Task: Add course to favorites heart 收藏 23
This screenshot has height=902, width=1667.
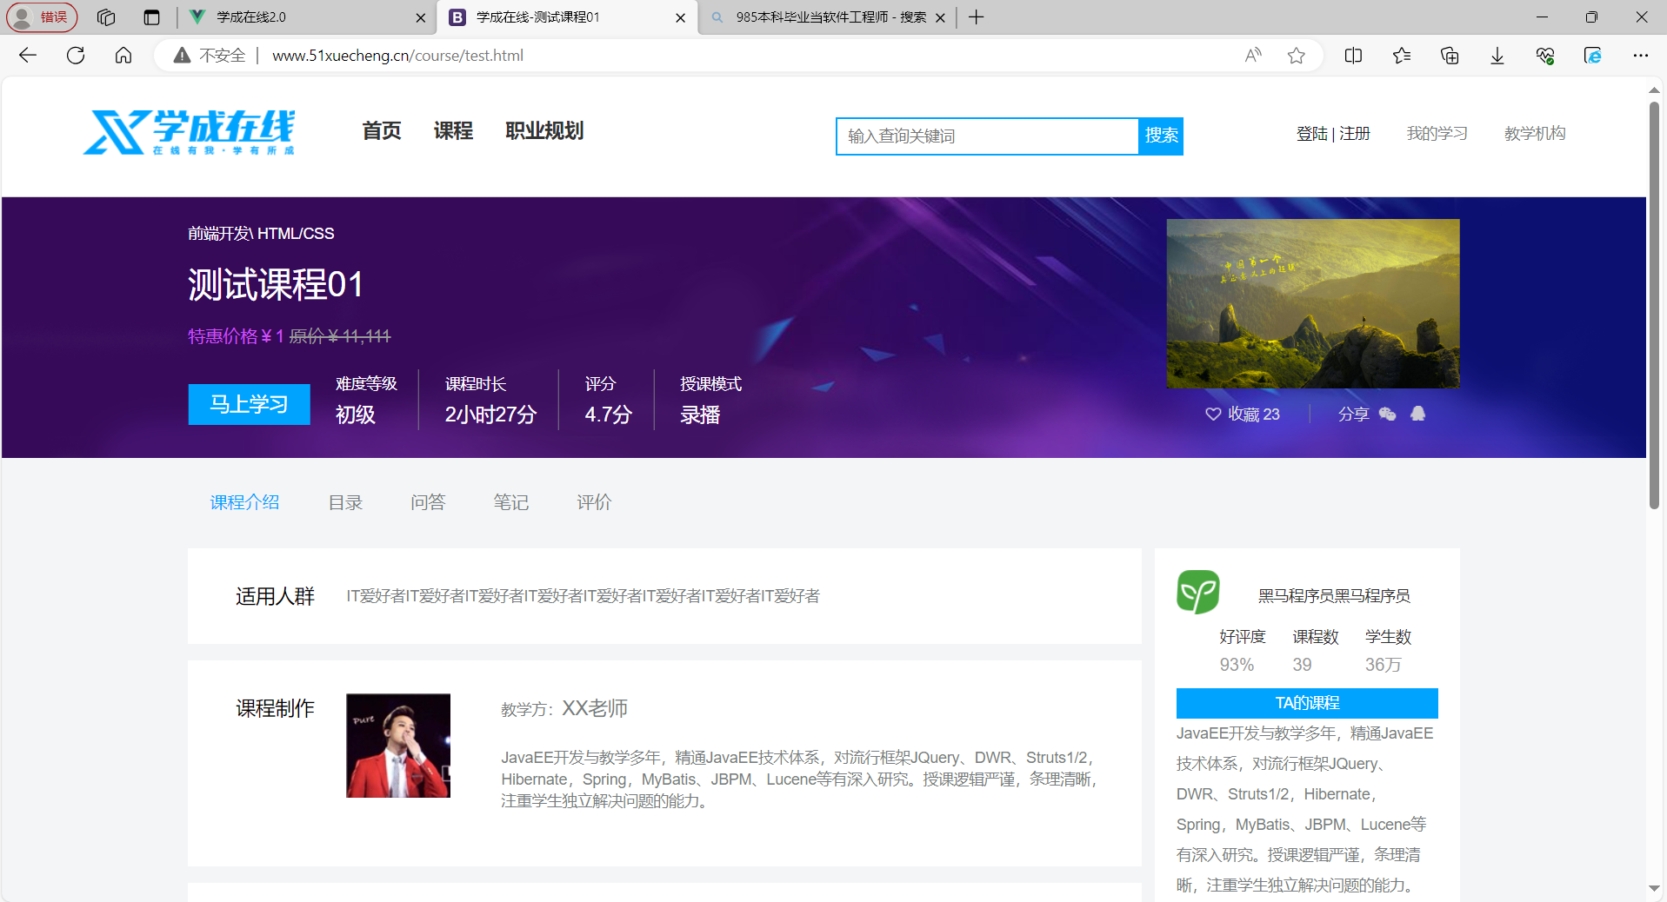Action: click(1243, 415)
